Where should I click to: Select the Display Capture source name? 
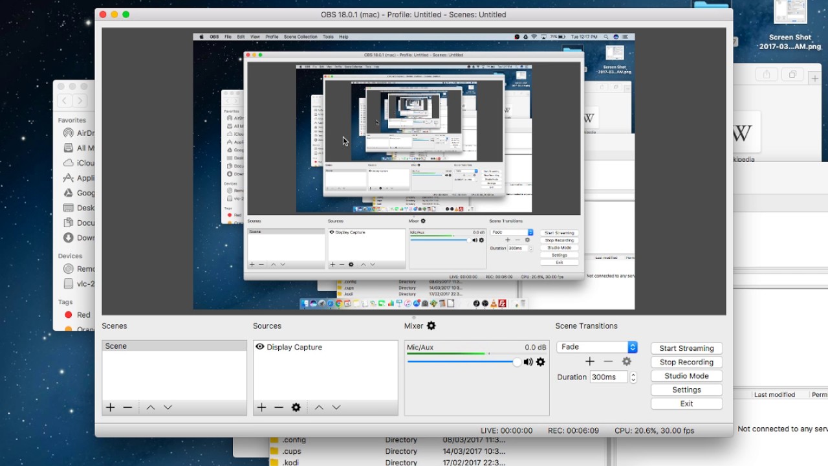point(294,347)
